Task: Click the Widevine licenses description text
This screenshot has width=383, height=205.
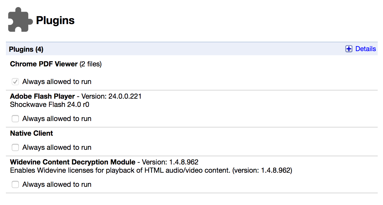Action: click(151, 170)
